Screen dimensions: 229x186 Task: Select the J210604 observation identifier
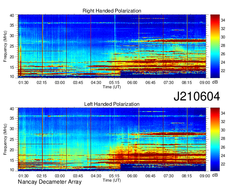click(x=197, y=96)
